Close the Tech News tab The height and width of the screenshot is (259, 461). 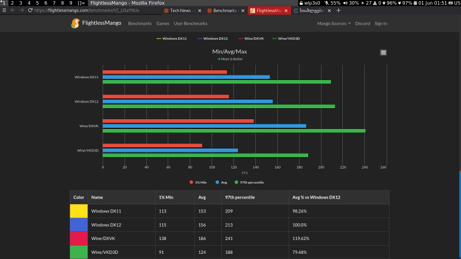[x=200, y=11]
